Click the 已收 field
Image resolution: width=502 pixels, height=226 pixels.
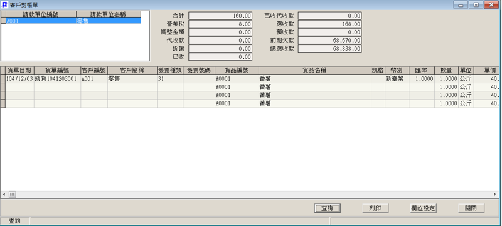220,57
